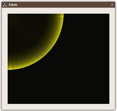Click the beige margin left of the canvas
The image size is (117, 111).
click(5, 59)
